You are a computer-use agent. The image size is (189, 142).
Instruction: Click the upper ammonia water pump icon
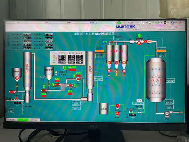coord(117,106)
